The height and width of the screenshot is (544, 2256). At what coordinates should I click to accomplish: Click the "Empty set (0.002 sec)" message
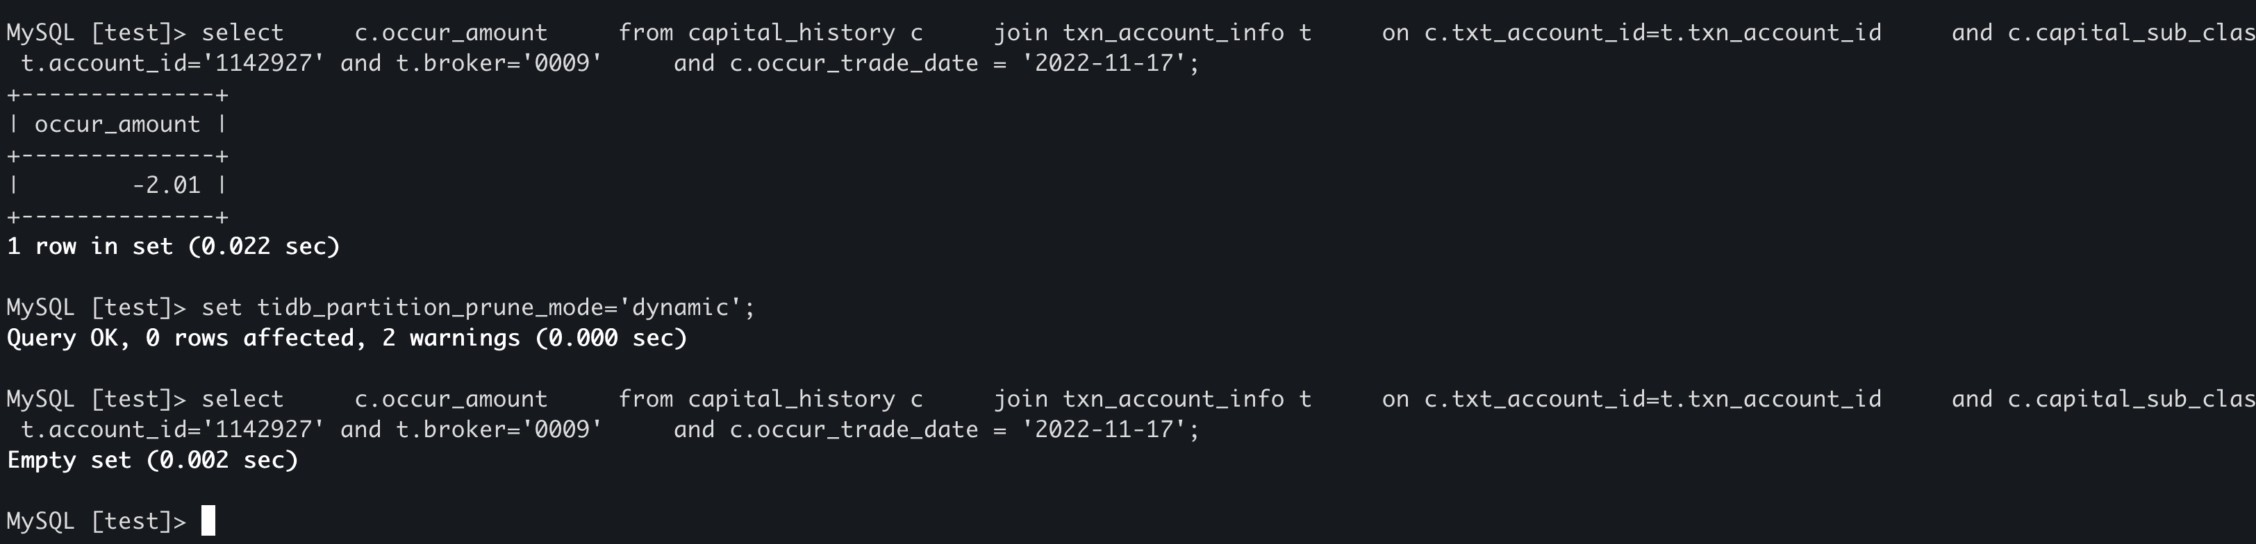152,460
